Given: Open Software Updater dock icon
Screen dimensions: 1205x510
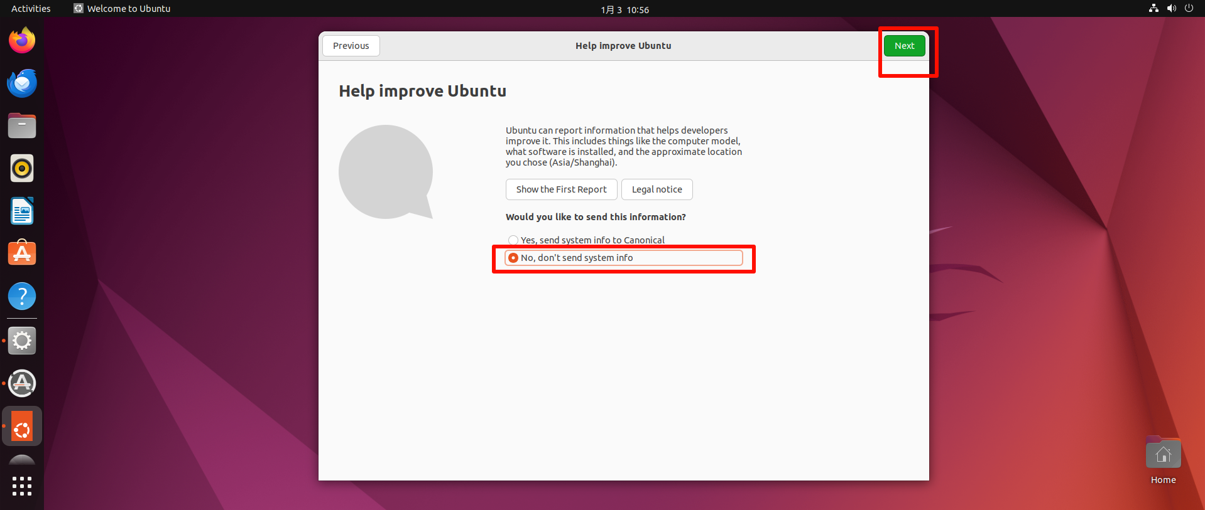Looking at the screenshot, I should pyautogui.click(x=22, y=383).
